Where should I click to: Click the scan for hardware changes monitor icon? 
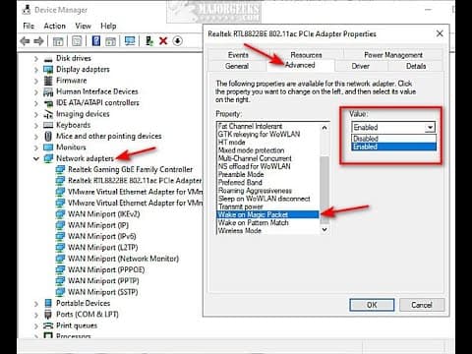pyautogui.click(x=130, y=41)
